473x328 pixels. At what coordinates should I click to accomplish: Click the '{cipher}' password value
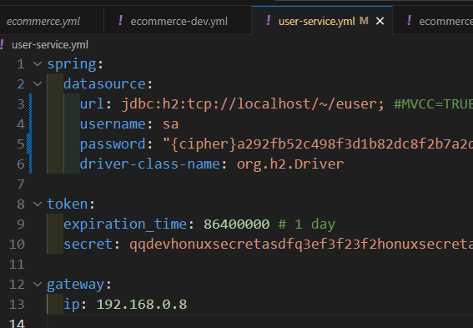pos(318,144)
